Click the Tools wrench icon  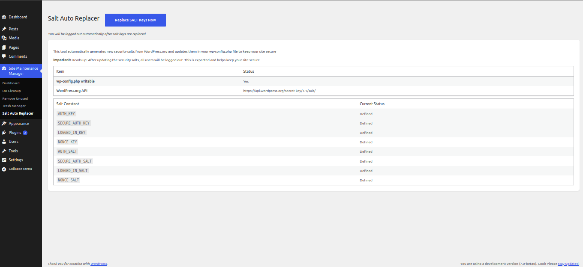click(4, 151)
